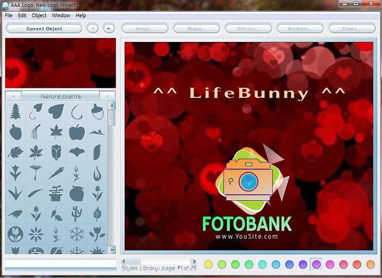
Task: Apply the sky blue color style
Action: pyautogui.click(x=276, y=264)
